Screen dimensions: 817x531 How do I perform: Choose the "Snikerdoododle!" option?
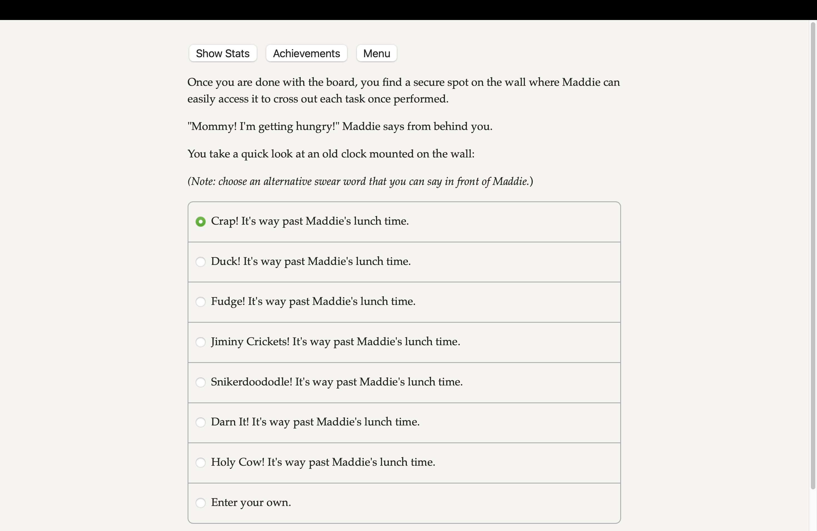point(201,382)
